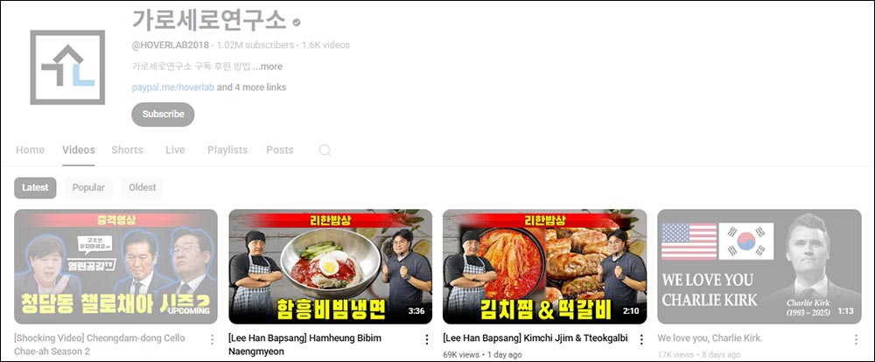
Task: Open three-dot menu for Charlie Kirk video
Action: (x=856, y=339)
